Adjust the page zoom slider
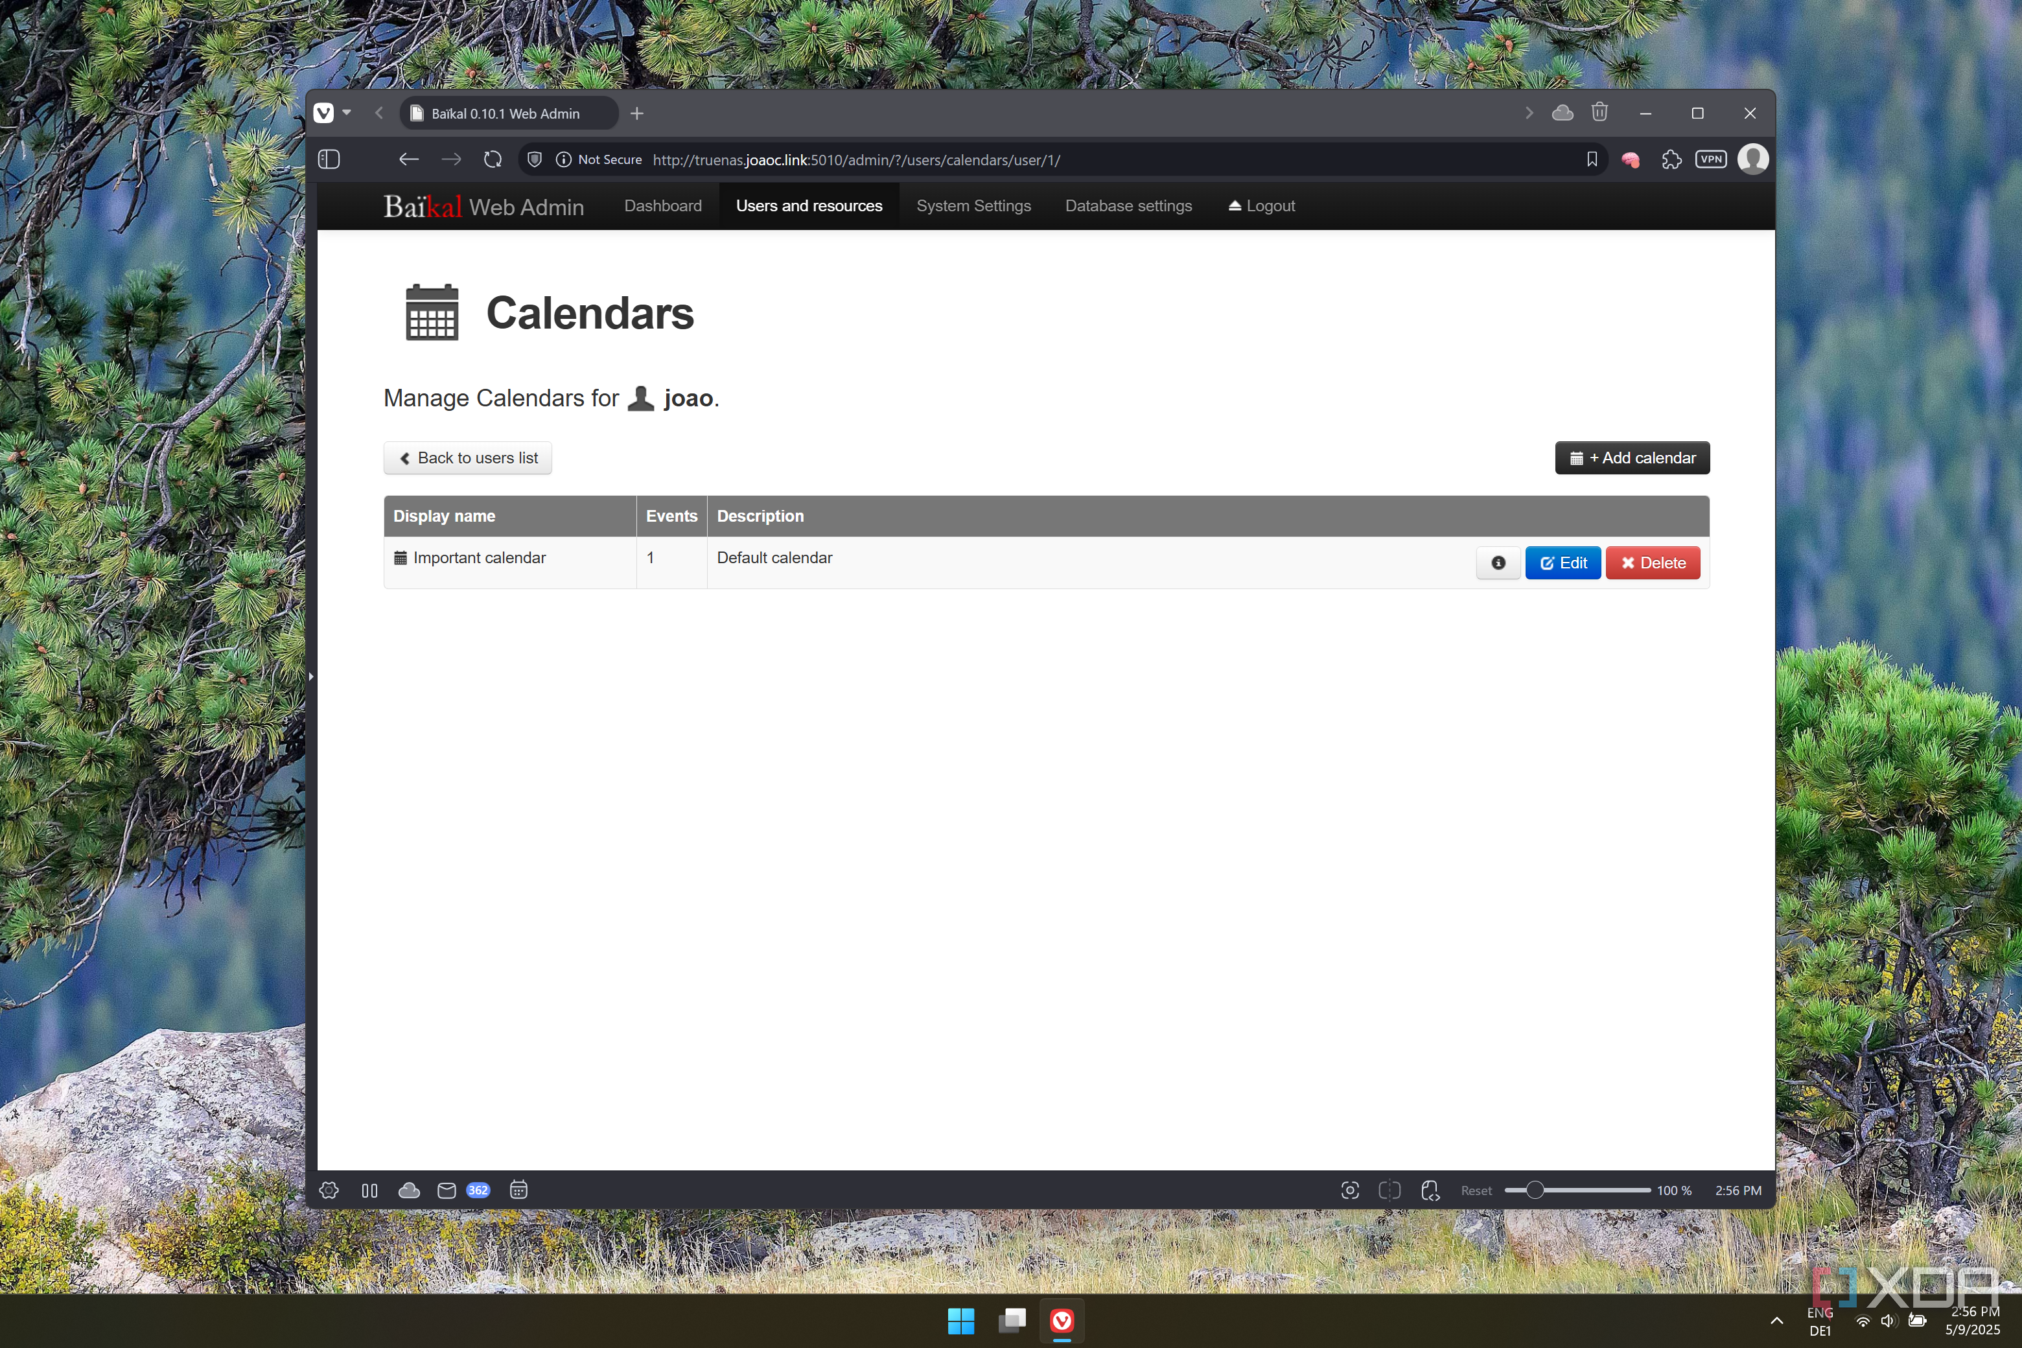Viewport: 2022px width, 1348px height. [1577, 1191]
